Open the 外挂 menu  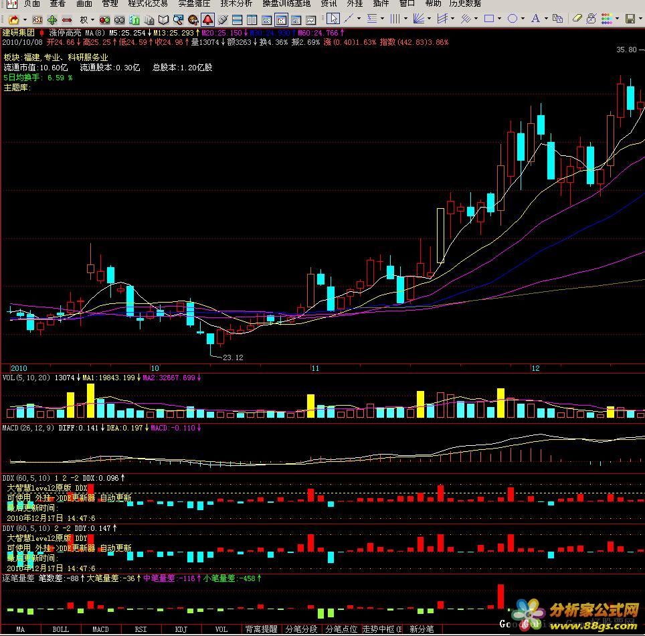[355, 4]
